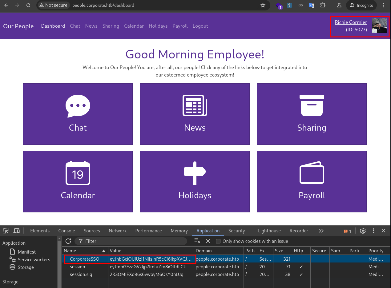Bookmark this page with the star

(263, 5)
